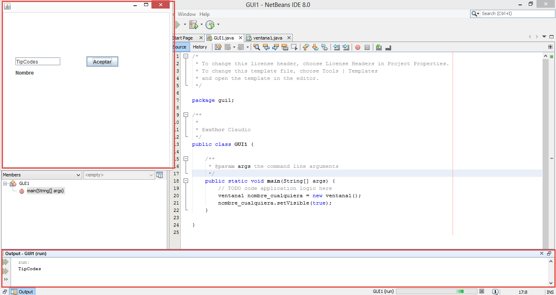The height and width of the screenshot is (295, 556).
Task: Toggle Highlight Search in the editor toolbar
Action: [285, 47]
